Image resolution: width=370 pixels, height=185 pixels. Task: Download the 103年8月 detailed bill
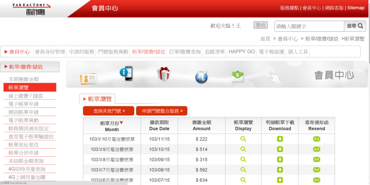(x=280, y=159)
